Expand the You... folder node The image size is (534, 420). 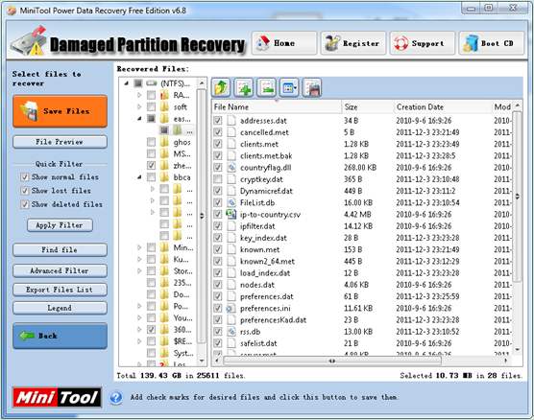click(x=139, y=317)
